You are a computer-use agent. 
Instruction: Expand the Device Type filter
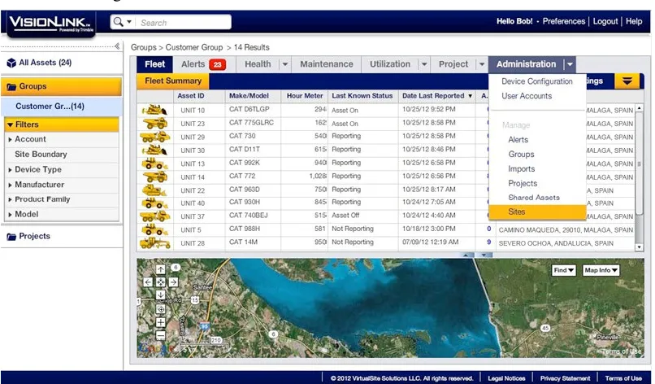pyautogui.click(x=10, y=170)
